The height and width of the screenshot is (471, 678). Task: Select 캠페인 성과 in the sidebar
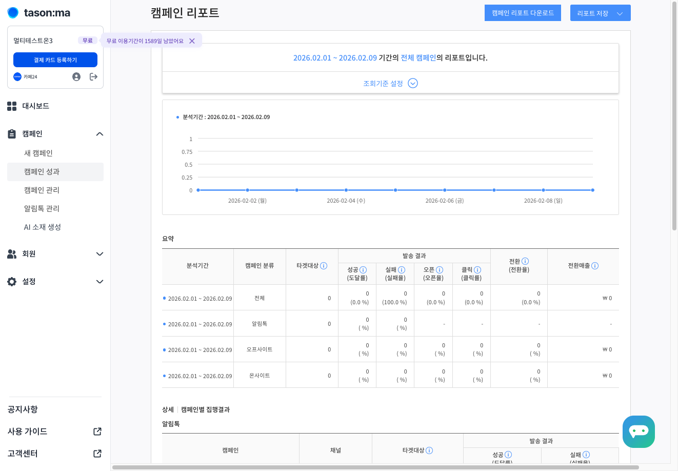[55, 172]
